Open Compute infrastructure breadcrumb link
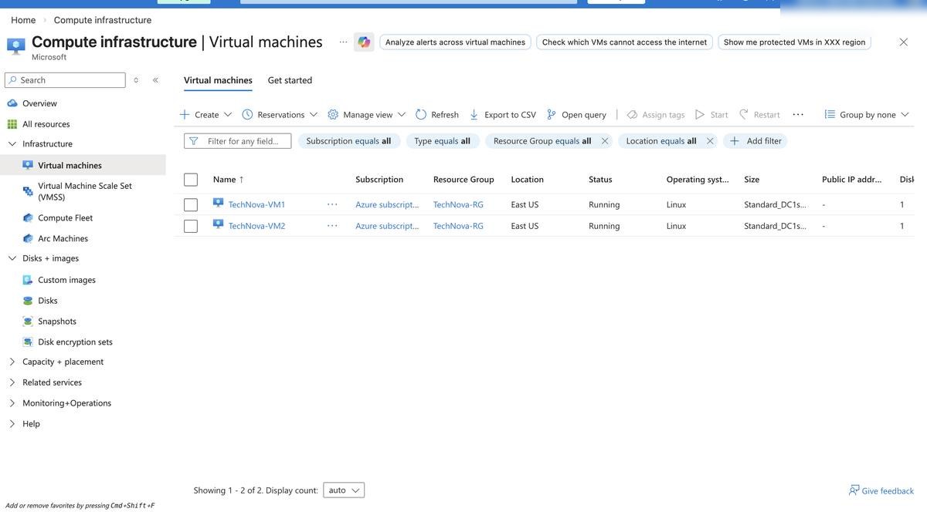Image resolution: width=927 pixels, height=512 pixels. [x=103, y=20]
